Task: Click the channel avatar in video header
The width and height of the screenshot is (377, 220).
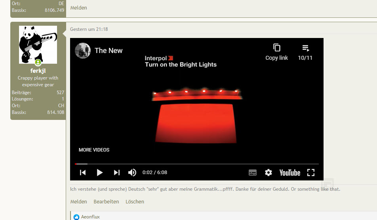Action: (x=83, y=51)
